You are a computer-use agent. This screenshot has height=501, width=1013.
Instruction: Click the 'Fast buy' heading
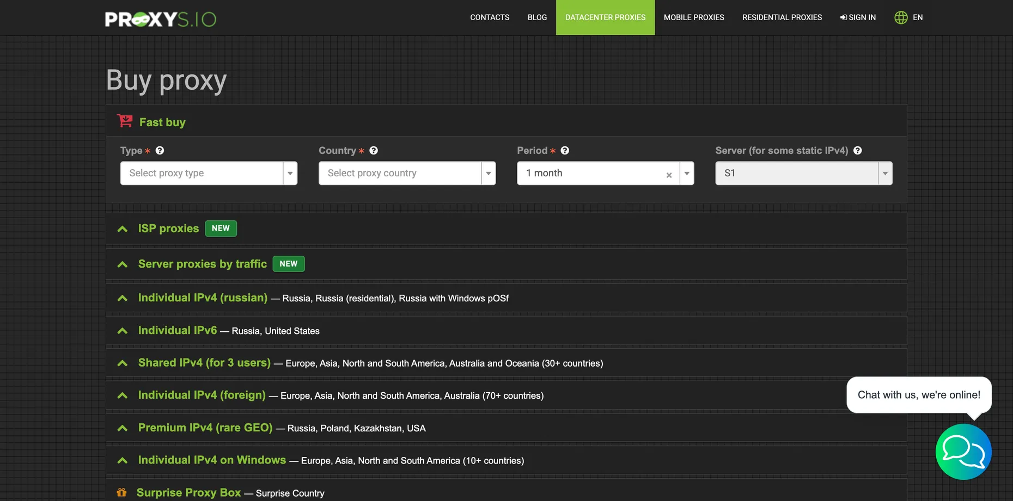(x=162, y=122)
